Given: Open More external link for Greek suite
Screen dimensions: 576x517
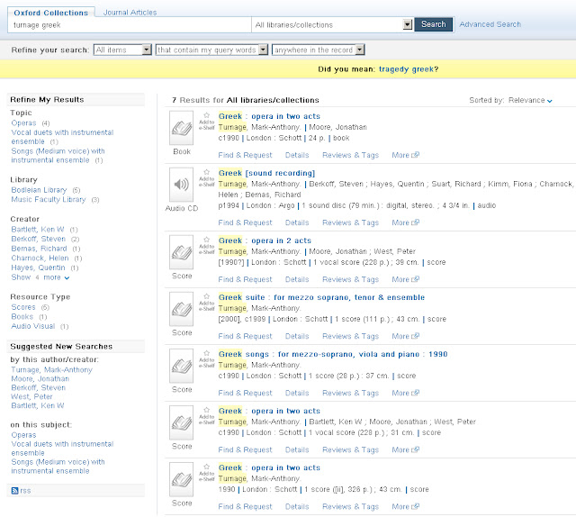Looking at the screenshot, I should pyautogui.click(x=405, y=336).
